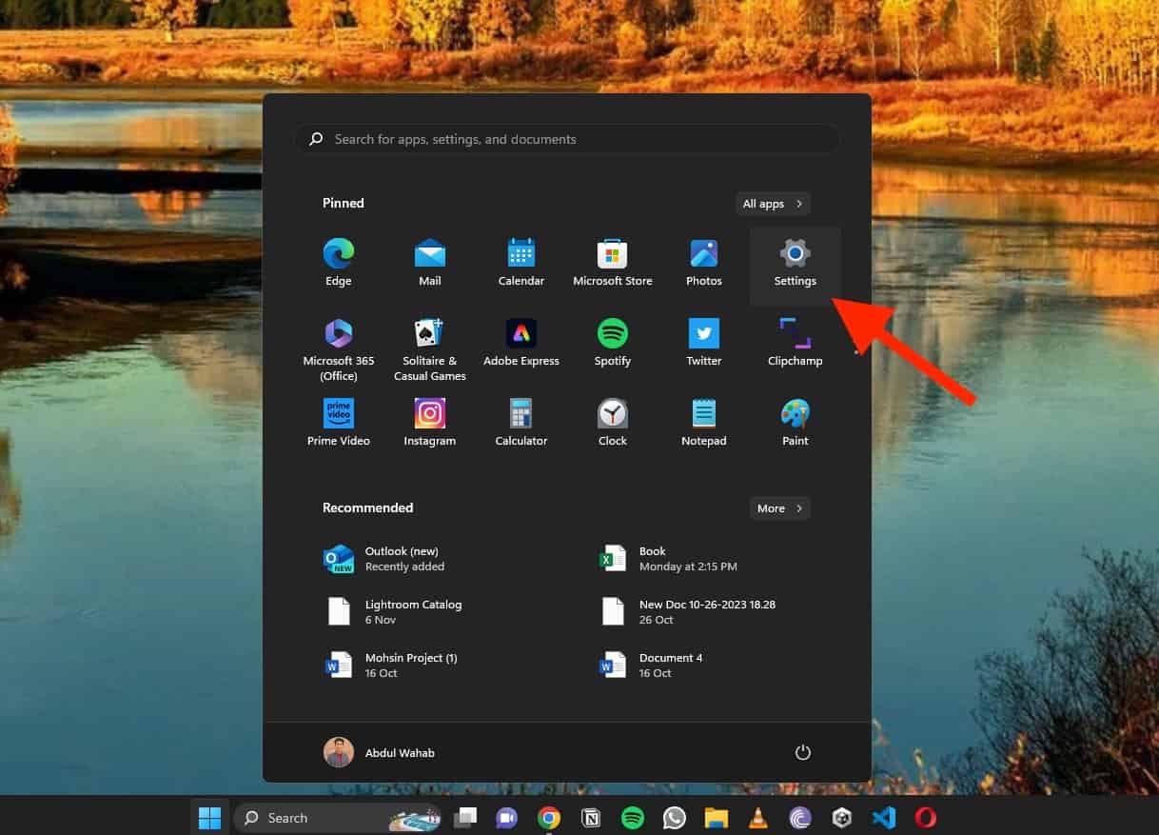Open Settings from pinned apps
The width and height of the screenshot is (1159, 835).
795,266
